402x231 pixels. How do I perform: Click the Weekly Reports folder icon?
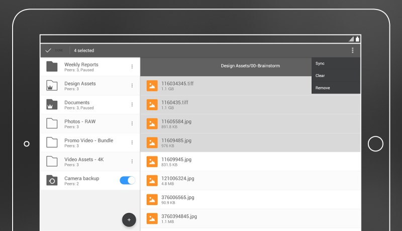click(x=52, y=67)
